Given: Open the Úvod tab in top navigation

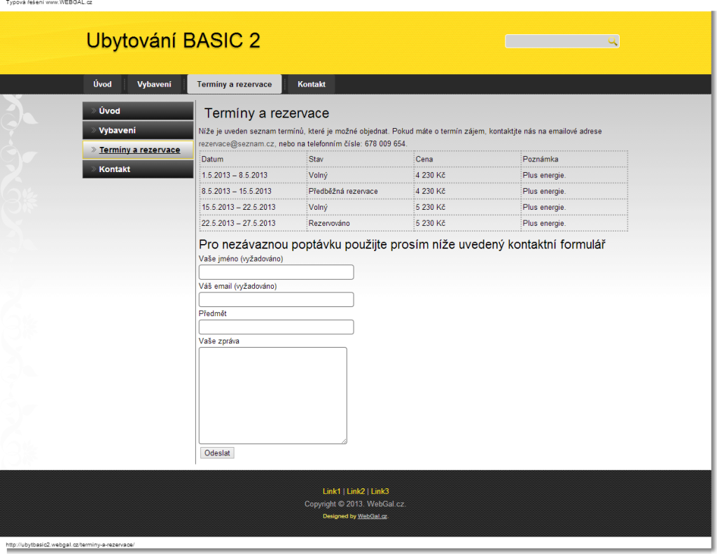Looking at the screenshot, I should tap(102, 85).
